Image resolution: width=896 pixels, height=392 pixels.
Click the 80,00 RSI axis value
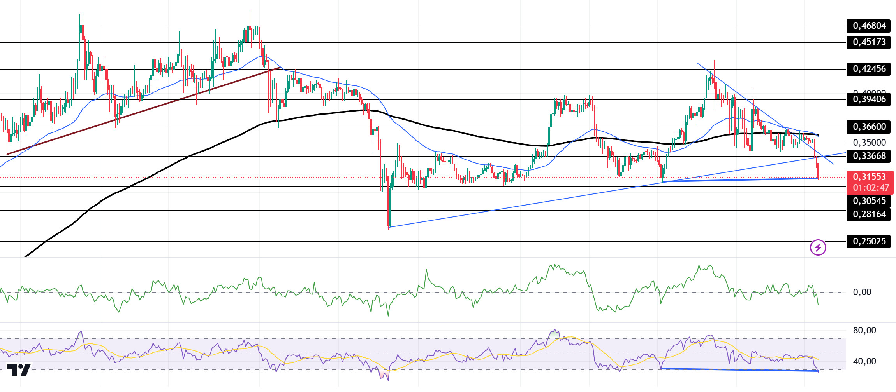pyautogui.click(x=864, y=330)
